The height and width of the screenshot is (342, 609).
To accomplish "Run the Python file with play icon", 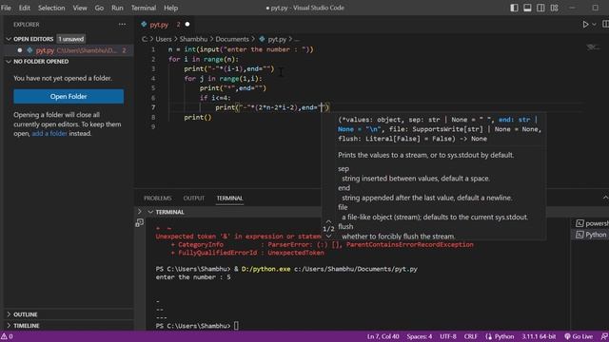I will tap(585, 25).
